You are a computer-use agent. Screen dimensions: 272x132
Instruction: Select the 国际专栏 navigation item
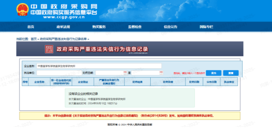point(206,27)
